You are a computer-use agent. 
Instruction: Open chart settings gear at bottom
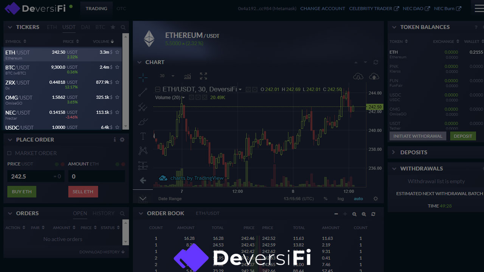[375, 199]
